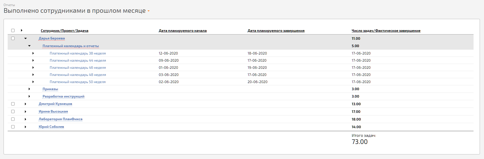This screenshot has height=159, width=484.
Task: Mark the Юрий Соболев checkbox
Action: pyautogui.click(x=13, y=127)
